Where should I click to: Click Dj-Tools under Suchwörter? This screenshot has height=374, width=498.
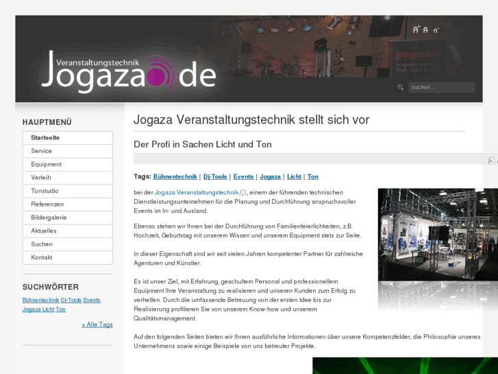71,300
